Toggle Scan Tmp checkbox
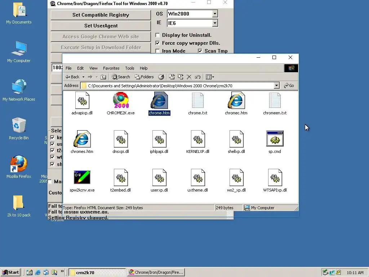The image size is (369, 277). [x=200, y=51]
